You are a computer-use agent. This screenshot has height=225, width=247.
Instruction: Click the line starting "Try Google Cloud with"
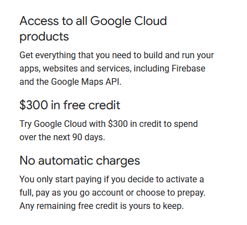coord(109,124)
